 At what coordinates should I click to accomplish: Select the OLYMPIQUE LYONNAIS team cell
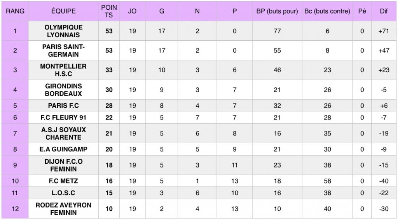coord(63,31)
